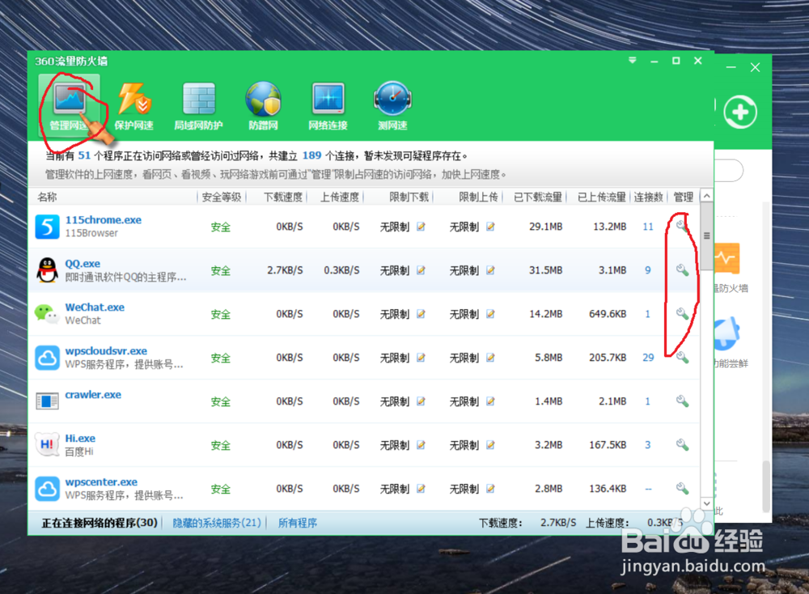
Task: Sort by 名称 column header
Action: tap(47, 197)
